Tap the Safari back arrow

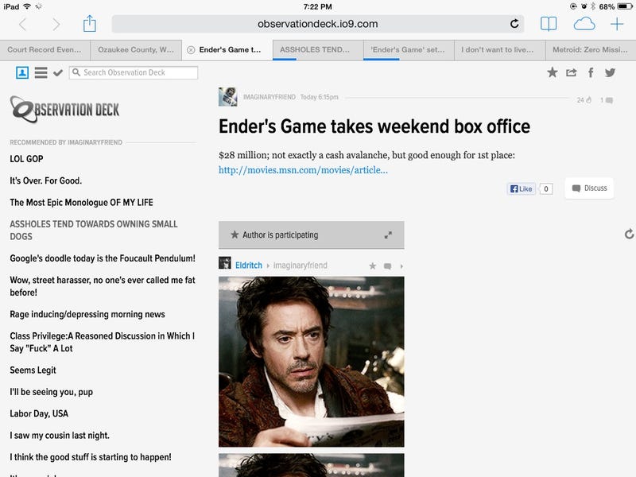tap(23, 25)
